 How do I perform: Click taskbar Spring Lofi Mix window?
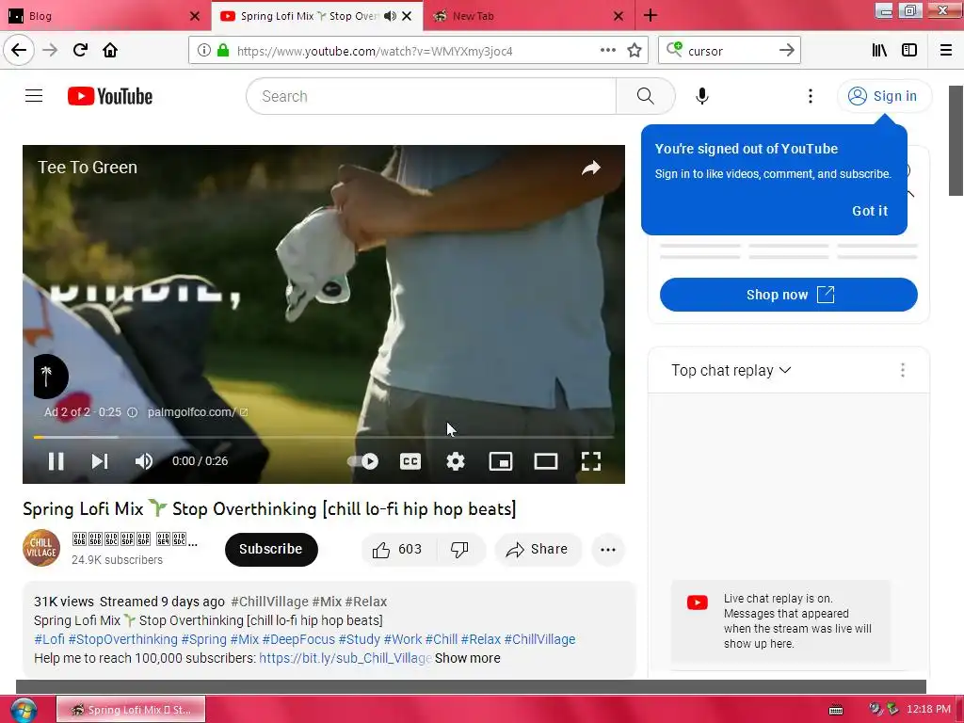(x=131, y=710)
